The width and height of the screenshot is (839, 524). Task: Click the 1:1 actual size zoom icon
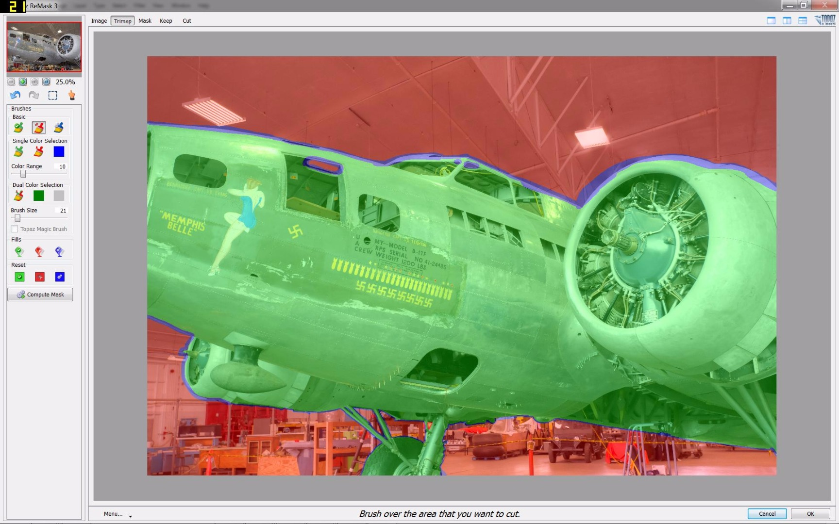pyautogui.click(x=46, y=82)
